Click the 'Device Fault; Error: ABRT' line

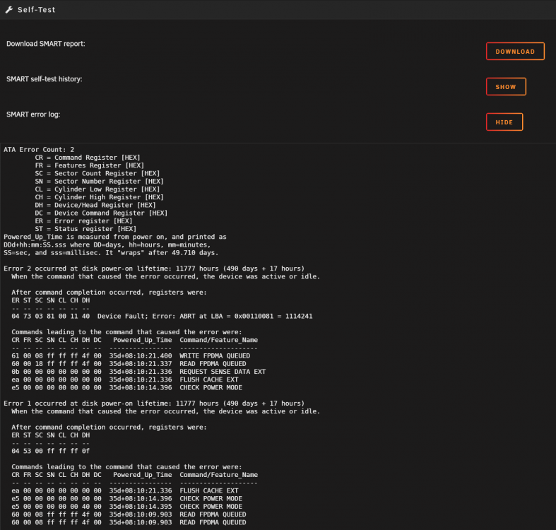[162, 316]
